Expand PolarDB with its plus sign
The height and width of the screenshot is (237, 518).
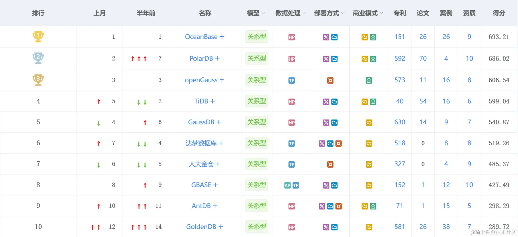(217, 58)
